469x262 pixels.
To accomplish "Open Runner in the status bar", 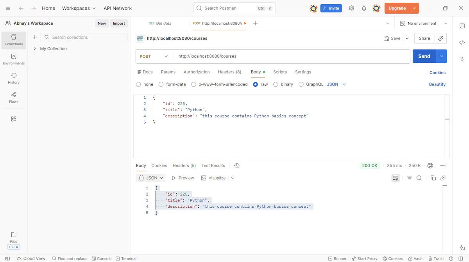I will point(337,258).
